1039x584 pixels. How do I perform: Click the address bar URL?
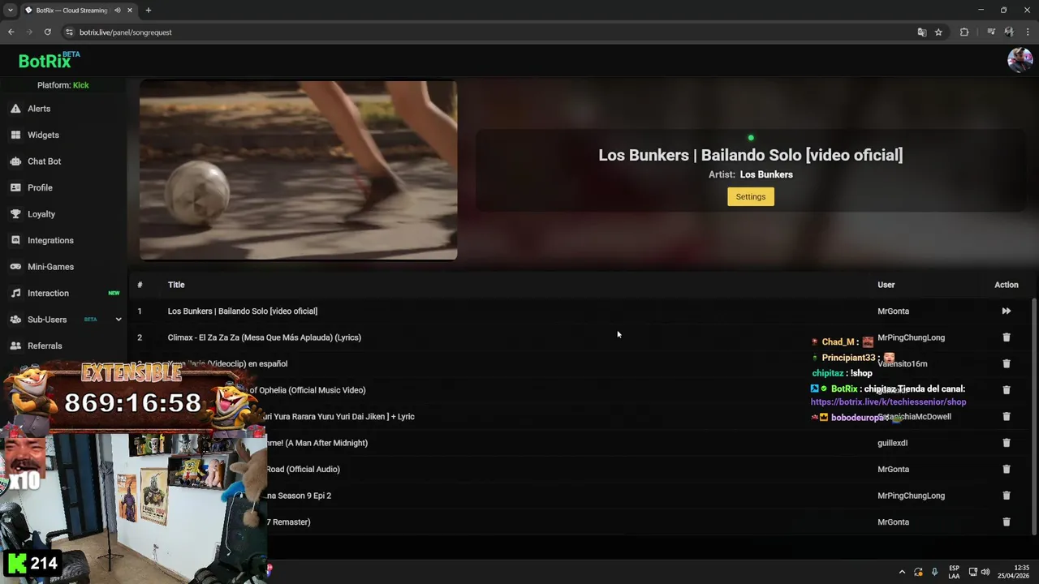pyautogui.click(x=126, y=32)
